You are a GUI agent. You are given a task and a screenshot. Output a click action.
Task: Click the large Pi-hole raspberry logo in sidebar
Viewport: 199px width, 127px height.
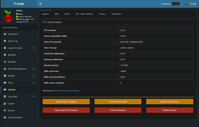(x=8, y=16)
